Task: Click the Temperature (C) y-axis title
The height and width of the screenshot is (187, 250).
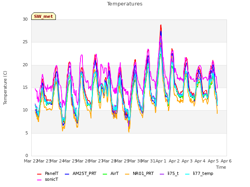Action: point(5,88)
